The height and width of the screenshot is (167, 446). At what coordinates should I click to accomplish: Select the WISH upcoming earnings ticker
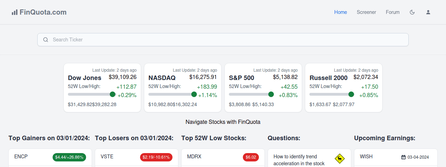[366, 157]
